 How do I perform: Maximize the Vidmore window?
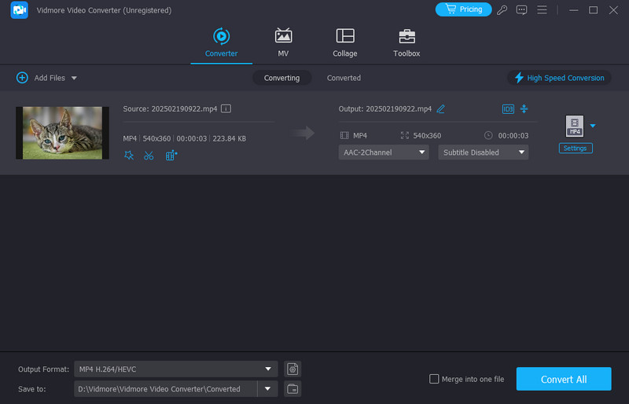(594, 10)
